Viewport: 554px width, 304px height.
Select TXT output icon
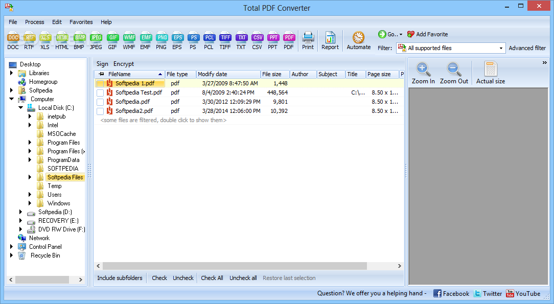[241, 41]
